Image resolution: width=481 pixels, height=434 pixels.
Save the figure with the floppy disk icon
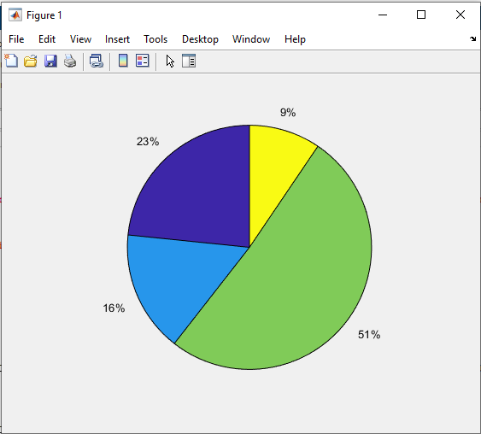pos(50,61)
